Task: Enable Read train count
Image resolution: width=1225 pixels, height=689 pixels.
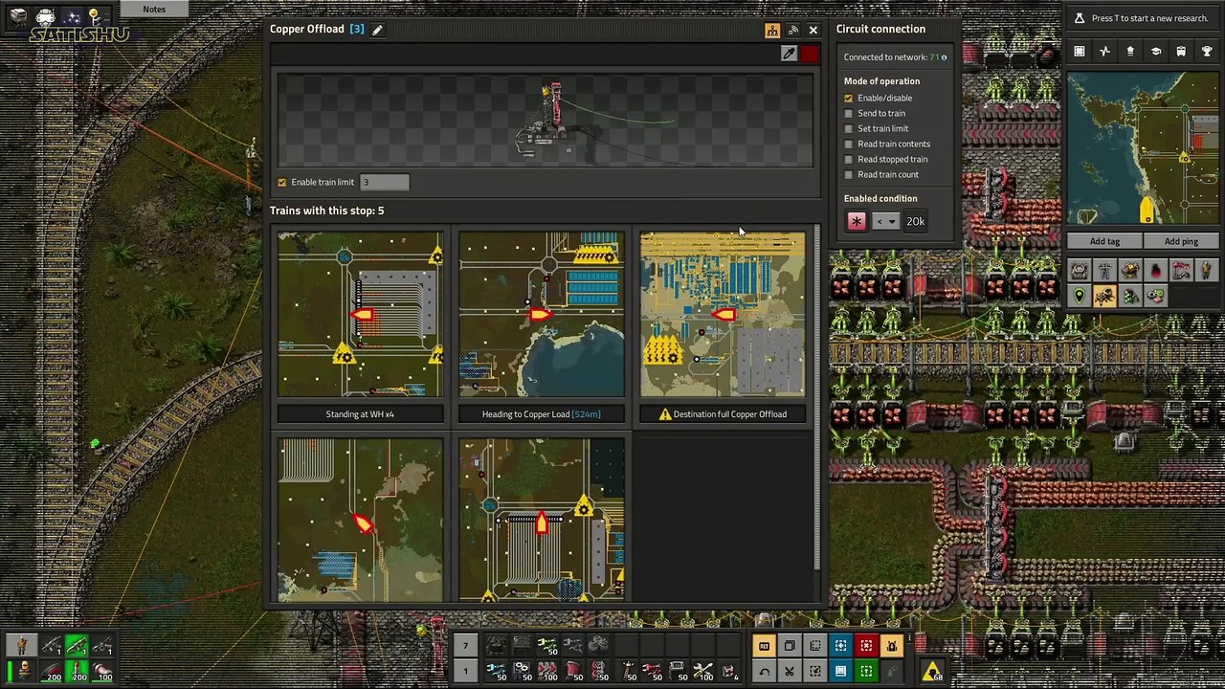Action: click(x=848, y=175)
